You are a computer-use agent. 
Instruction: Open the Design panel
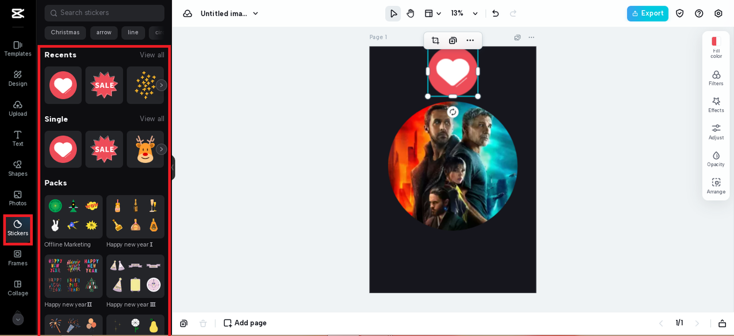pyautogui.click(x=18, y=78)
